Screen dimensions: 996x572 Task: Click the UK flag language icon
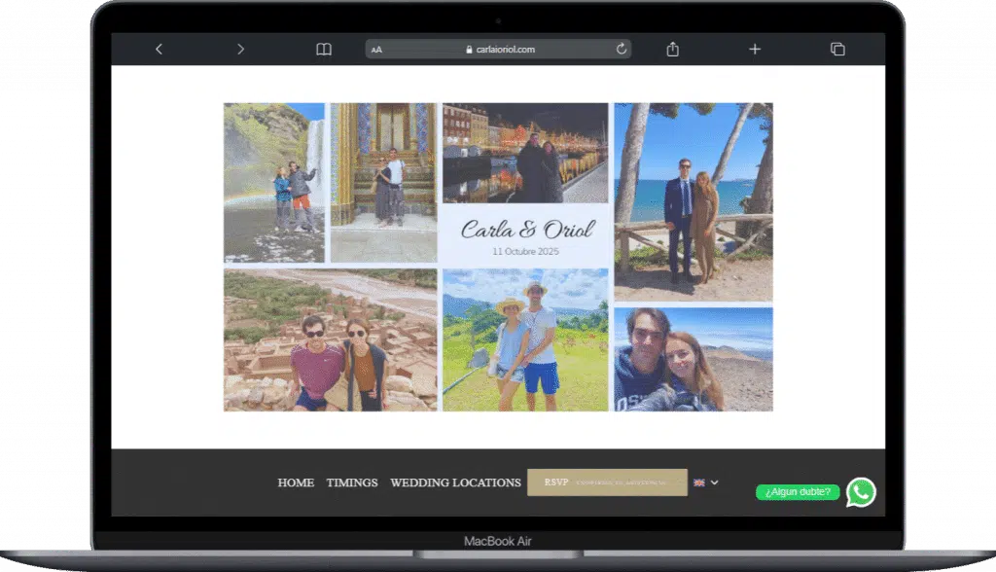[699, 483]
